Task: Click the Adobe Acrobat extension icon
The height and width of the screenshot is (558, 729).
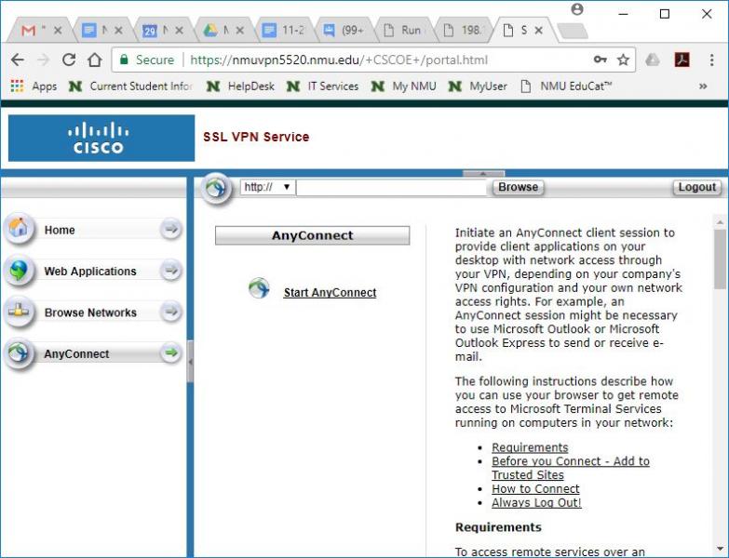Action: [x=682, y=60]
